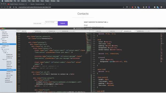Click the browser address bar URL
This screenshot has width=166, height=93.
click(x=34, y=7)
